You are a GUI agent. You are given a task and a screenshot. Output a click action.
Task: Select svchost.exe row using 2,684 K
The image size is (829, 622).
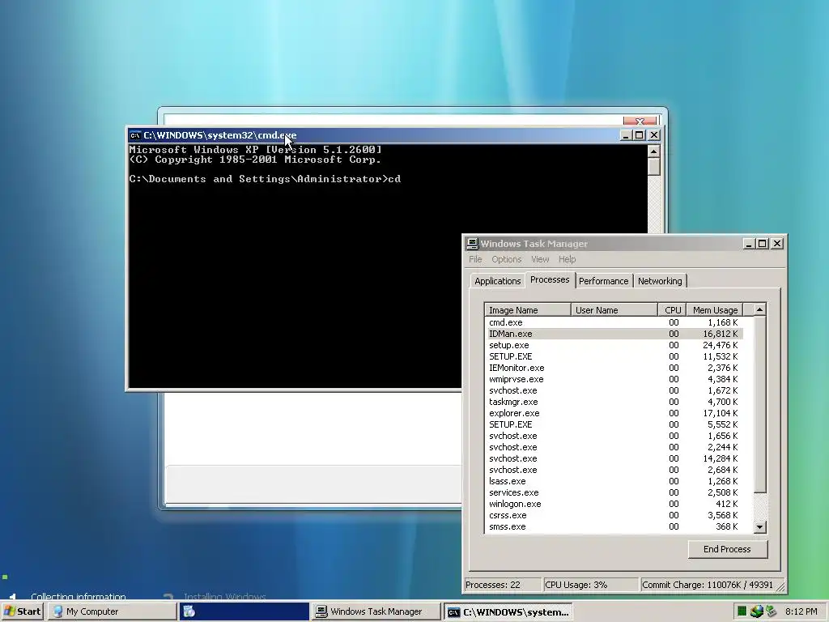[614, 471]
